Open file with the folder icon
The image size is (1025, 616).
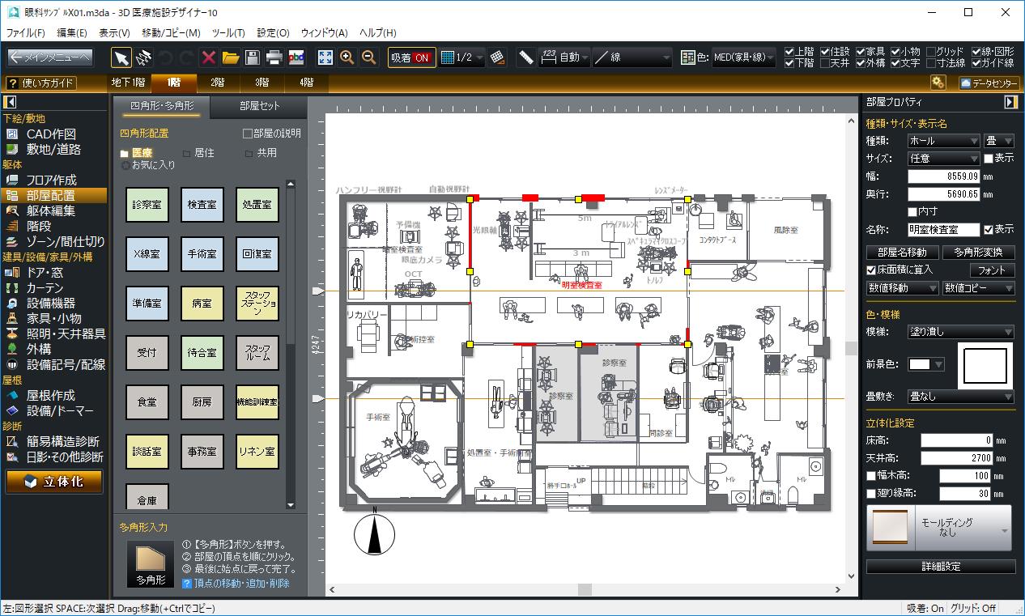[231, 57]
